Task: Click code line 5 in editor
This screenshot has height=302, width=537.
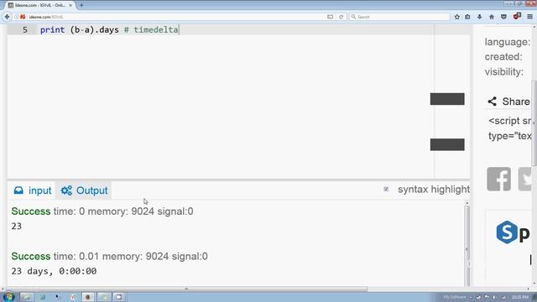Action: pos(109,30)
